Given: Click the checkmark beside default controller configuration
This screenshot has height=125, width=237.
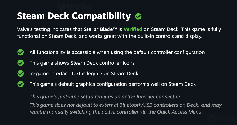Looking at the screenshot, I should [x=21, y=52].
